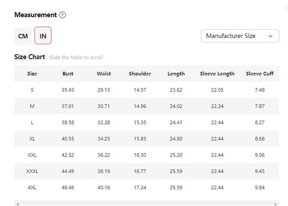Image resolution: width=288 pixels, height=206 pixels.
Task: Click bust value 35.43 for size S
Action: pos(68,90)
